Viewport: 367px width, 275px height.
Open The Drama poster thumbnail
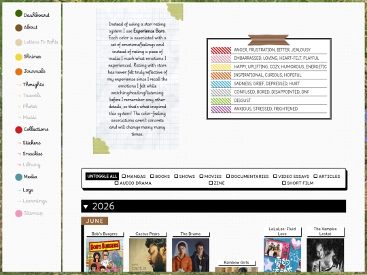coord(190,255)
